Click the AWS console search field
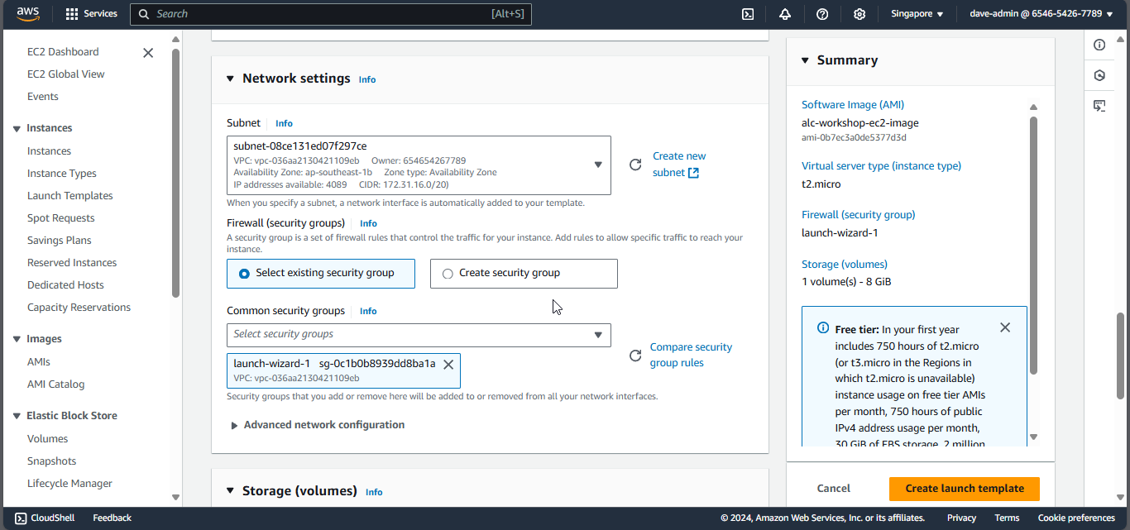This screenshot has height=530, width=1130. [x=331, y=14]
